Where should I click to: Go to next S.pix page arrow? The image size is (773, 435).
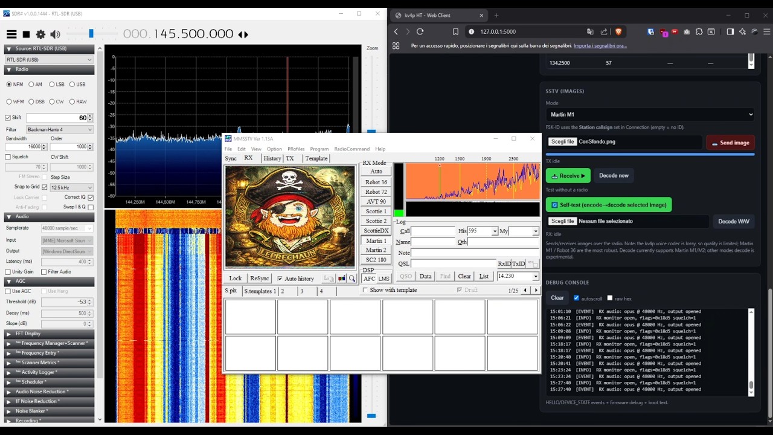click(x=536, y=291)
